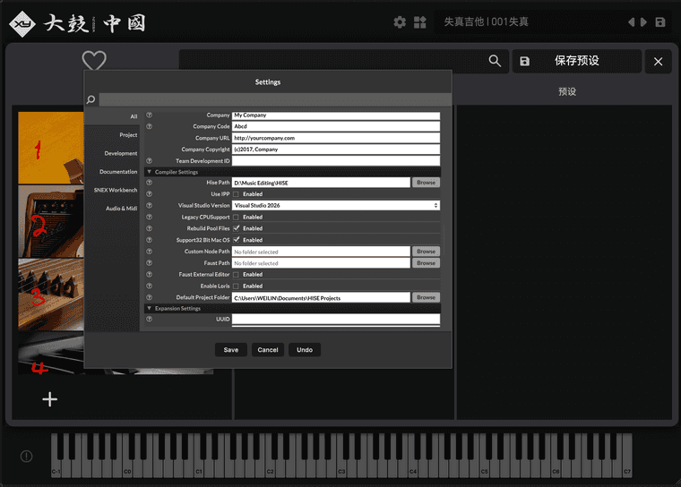
Task: Click Browse next to Hise Path
Action: (426, 183)
